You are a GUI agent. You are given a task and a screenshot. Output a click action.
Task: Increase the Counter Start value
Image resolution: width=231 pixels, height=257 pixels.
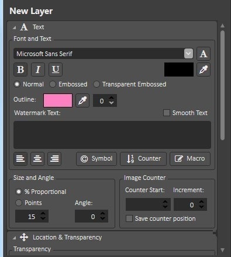pyautogui.click(x=165, y=202)
